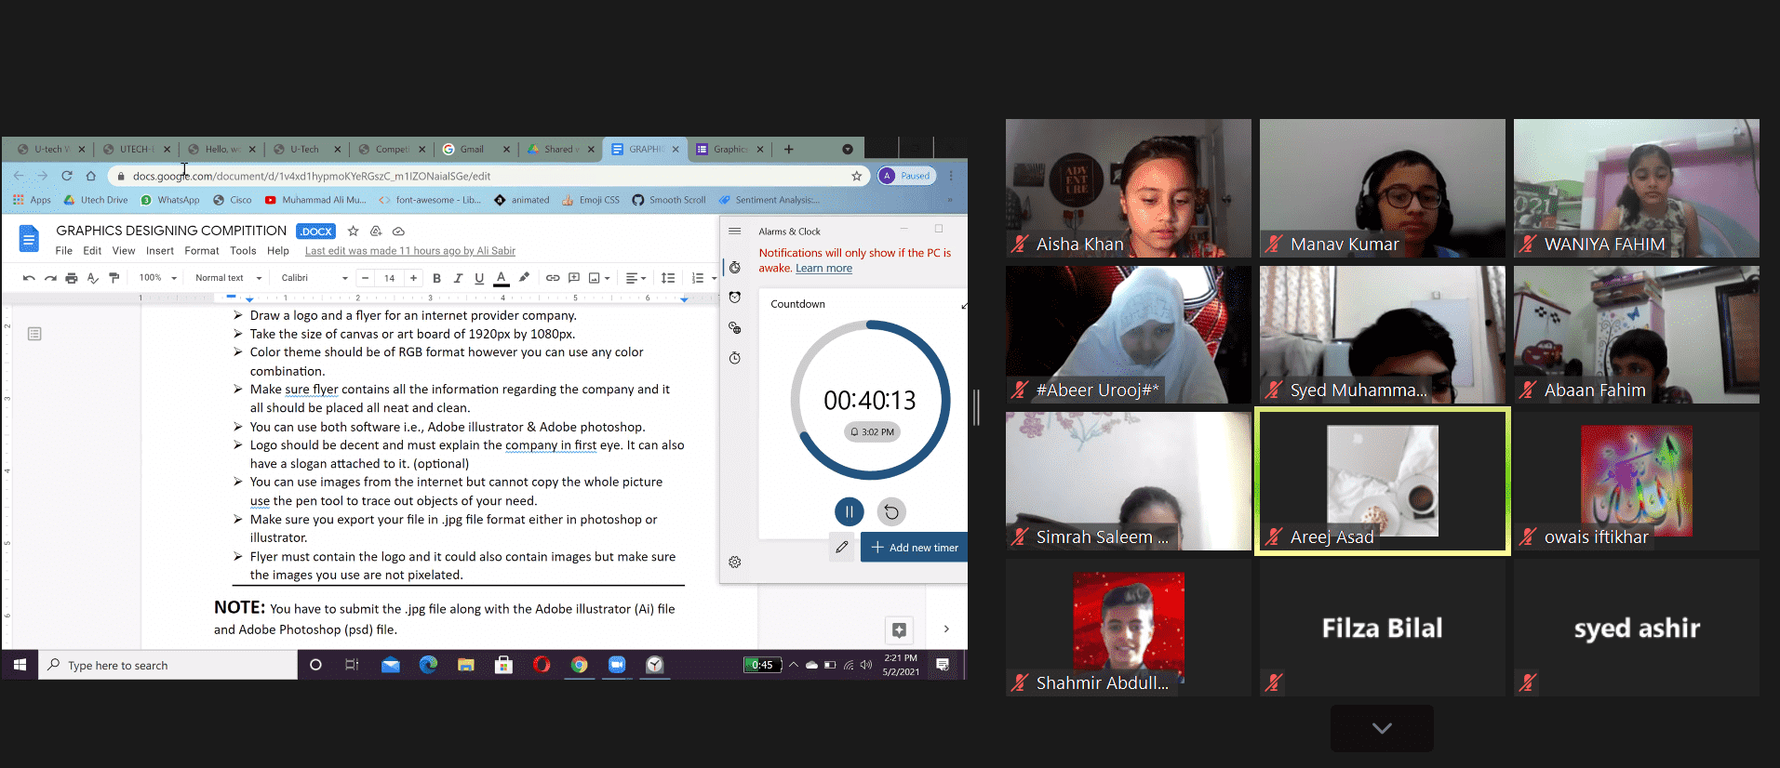Image resolution: width=1780 pixels, height=768 pixels.
Task: Expand the 100% zoom dropdown
Action: click(157, 278)
